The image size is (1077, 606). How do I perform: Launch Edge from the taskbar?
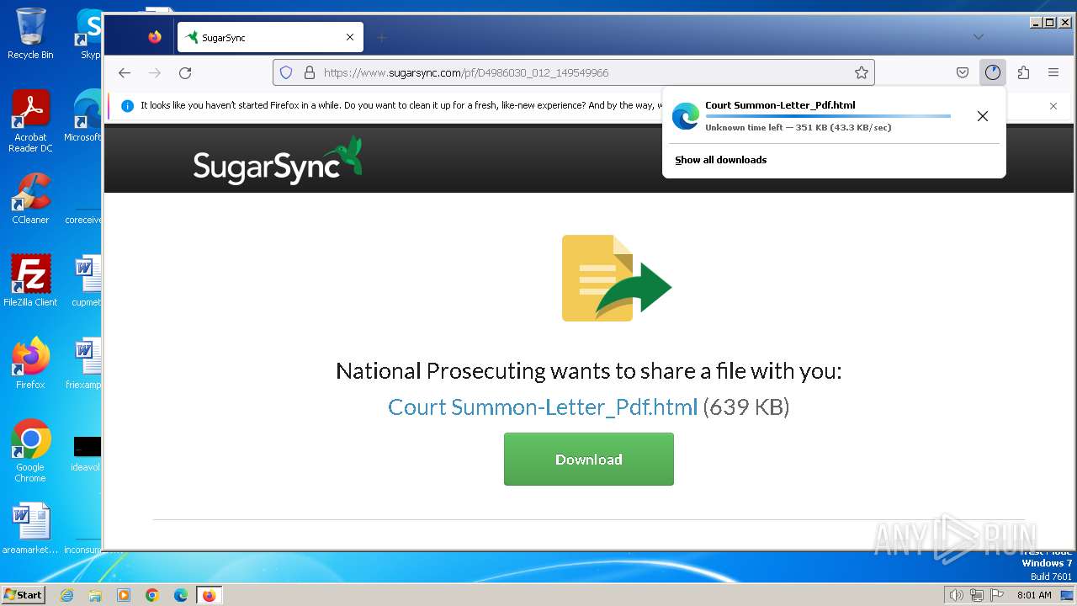(x=181, y=595)
